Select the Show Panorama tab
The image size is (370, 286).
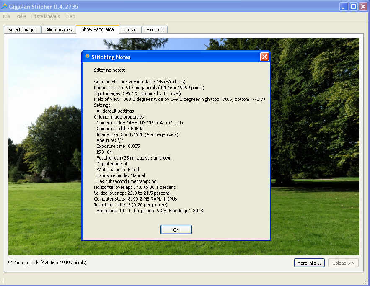click(x=98, y=29)
